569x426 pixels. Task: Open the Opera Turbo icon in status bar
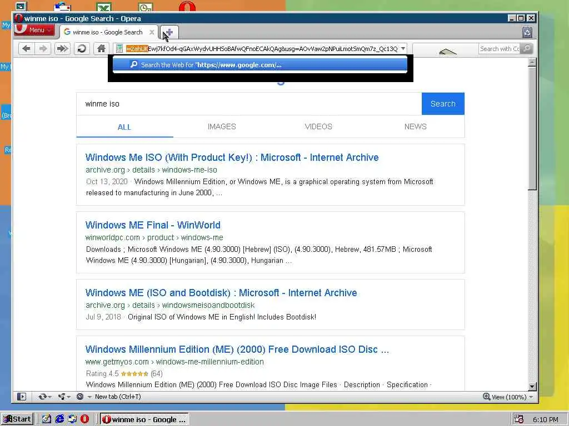[x=80, y=397]
